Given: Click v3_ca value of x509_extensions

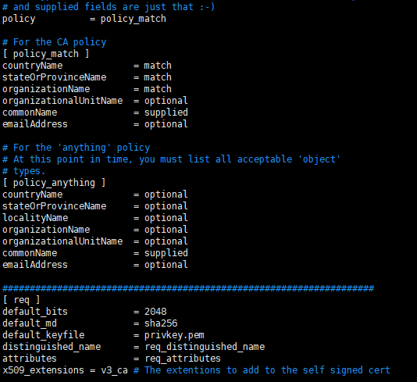Looking at the screenshot, I should pos(114,370).
